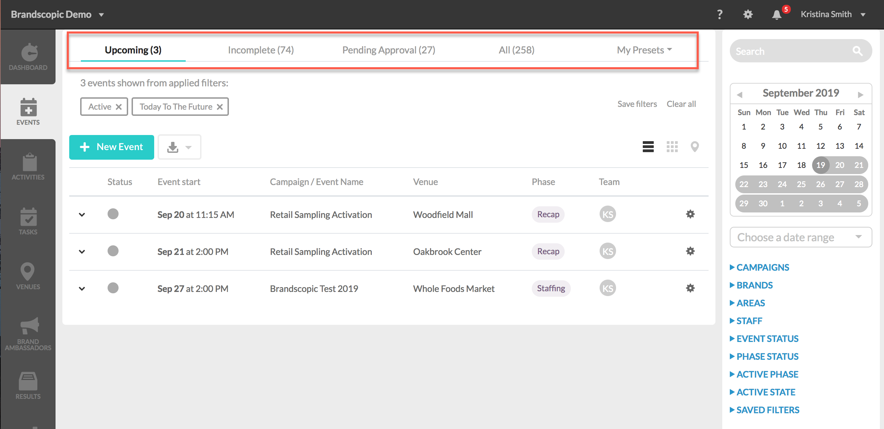Remove the Today To The Future filter

coord(220,107)
